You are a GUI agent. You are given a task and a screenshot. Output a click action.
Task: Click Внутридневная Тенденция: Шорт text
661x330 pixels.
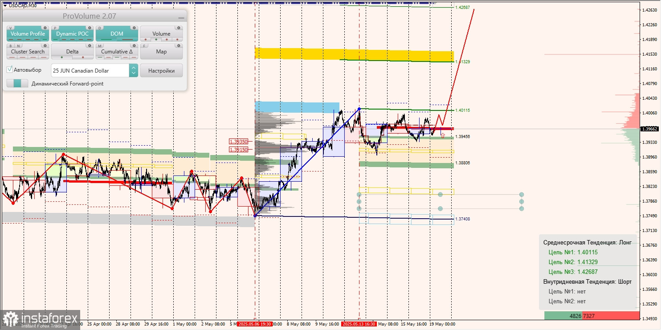(588, 281)
